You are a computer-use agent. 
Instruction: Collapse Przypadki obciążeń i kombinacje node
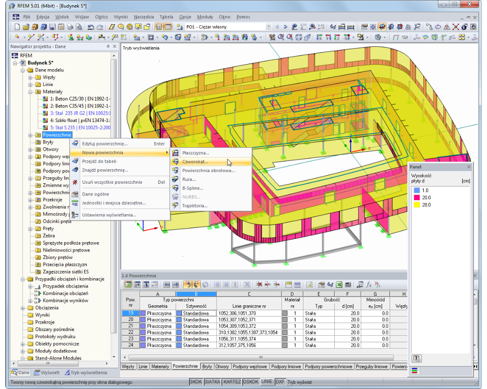pyautogui.click(x=22, y=279)
